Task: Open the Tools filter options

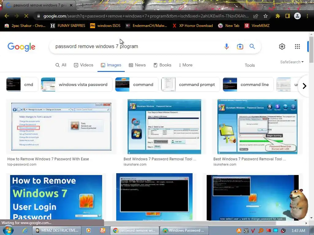Action: tap(250, 65)
